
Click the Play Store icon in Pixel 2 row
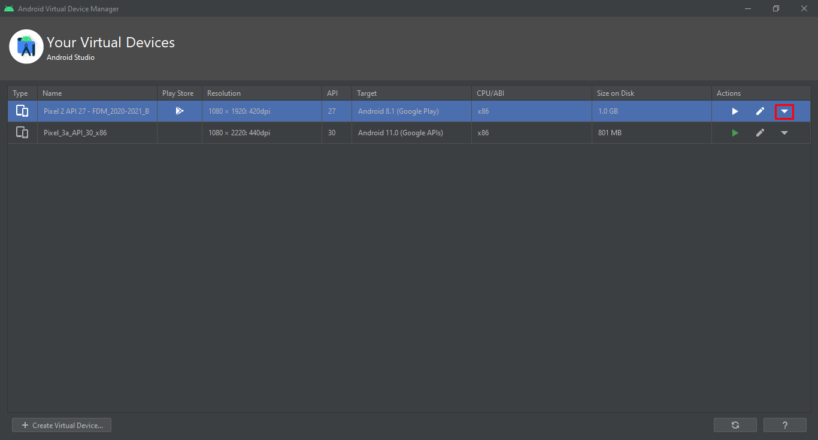(180, 111)
